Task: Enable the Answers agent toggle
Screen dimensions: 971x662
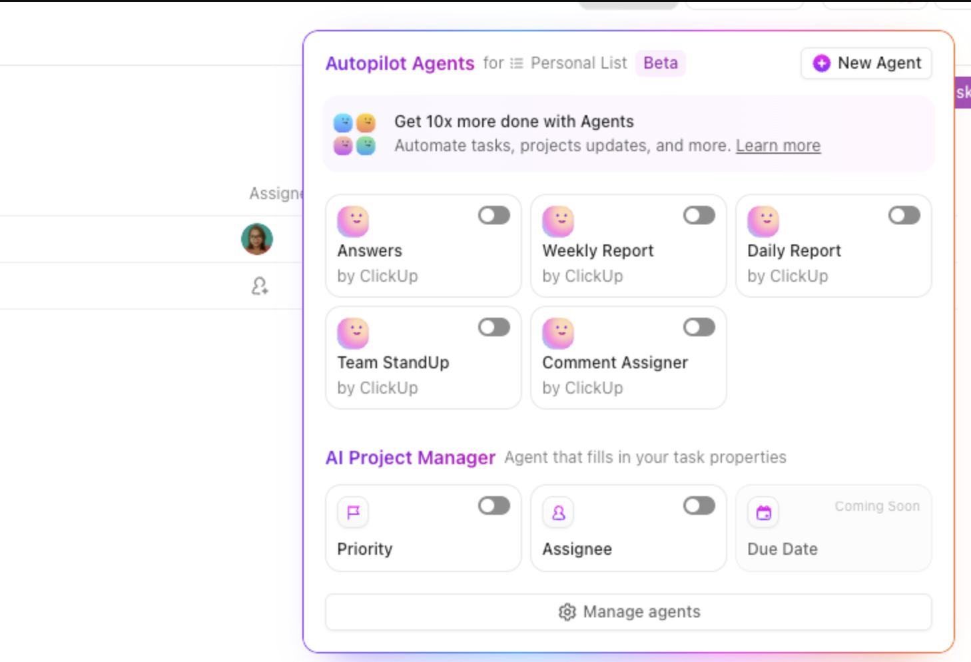Action: [494, 215]
